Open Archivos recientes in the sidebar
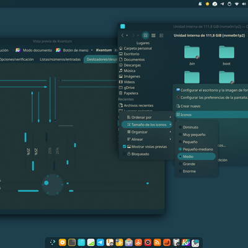The width and height of the screenshot is (248, 248). (x=136, y=105)
